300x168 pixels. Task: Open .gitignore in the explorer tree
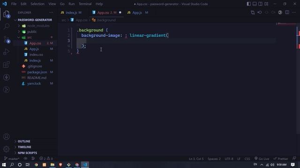click(x=34, y=66)
